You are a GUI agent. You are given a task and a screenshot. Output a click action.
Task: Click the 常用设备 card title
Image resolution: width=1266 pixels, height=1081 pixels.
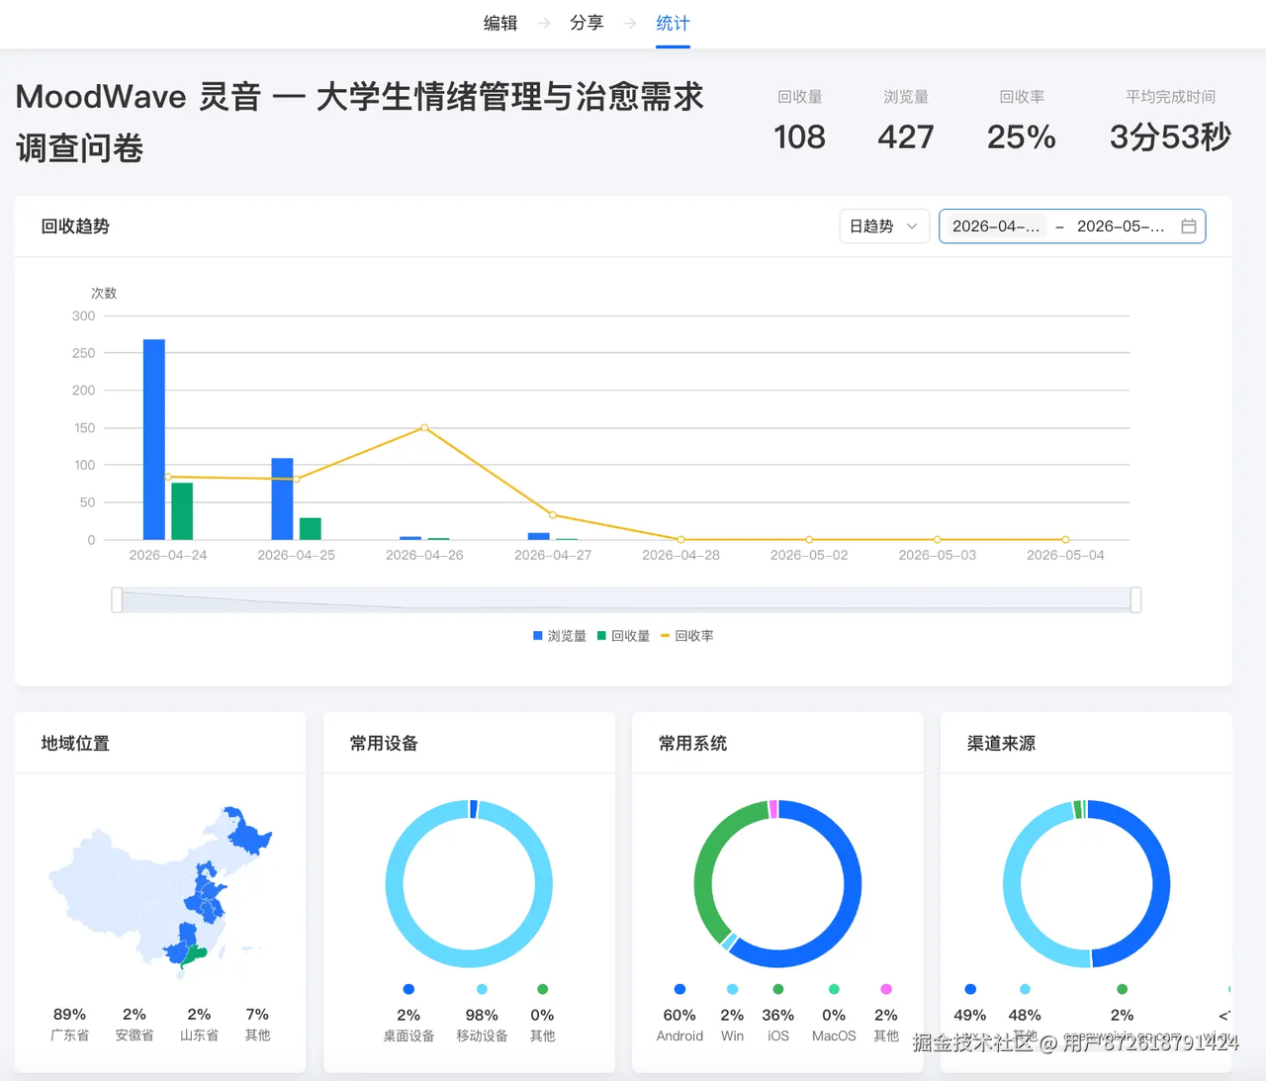(x=384, y=744)
